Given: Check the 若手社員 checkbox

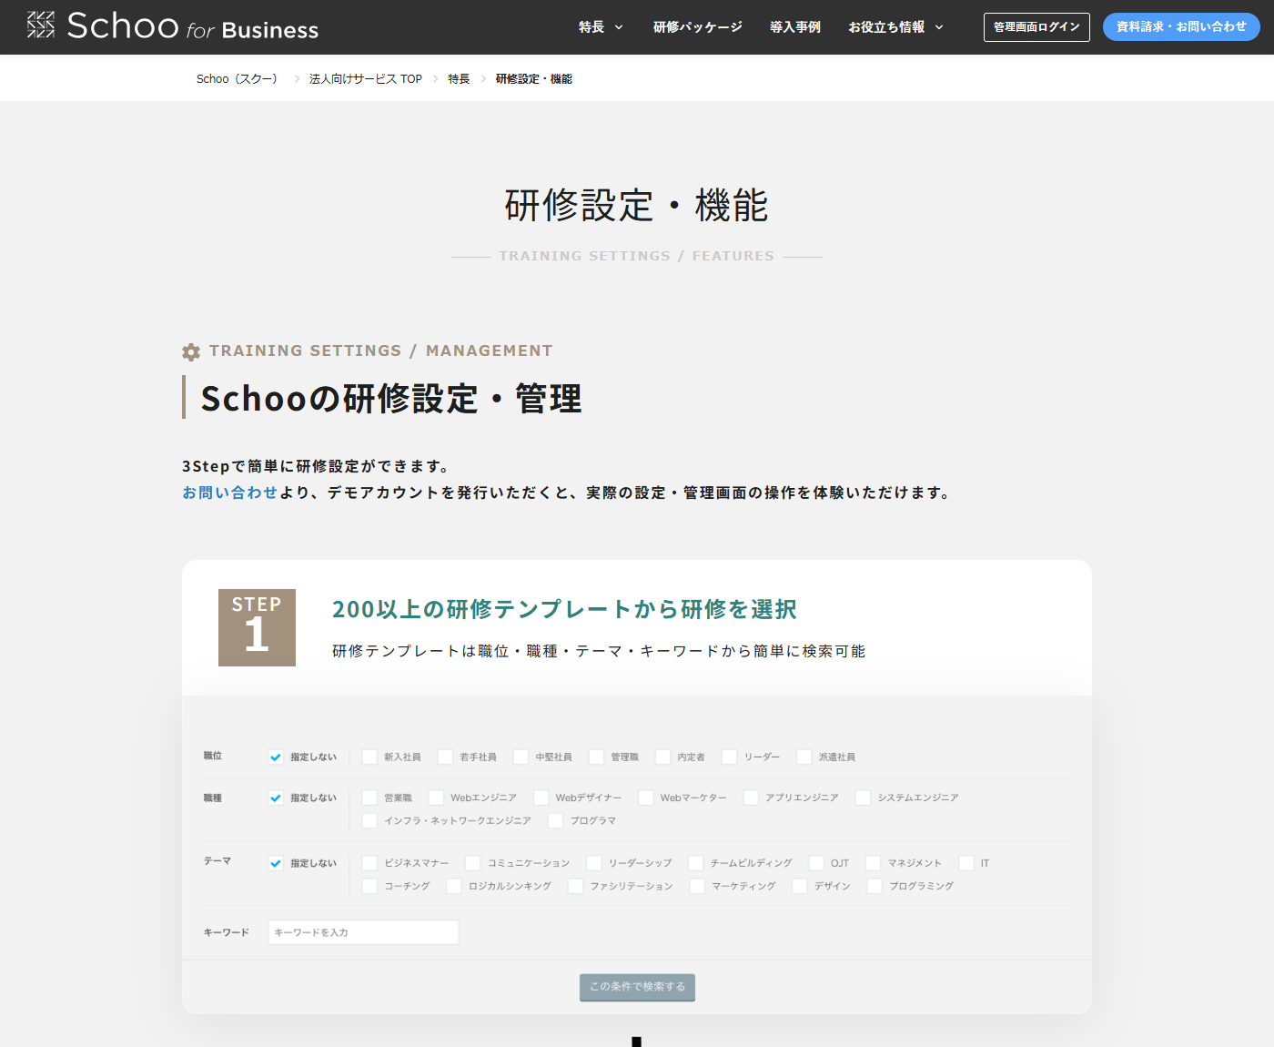Looking at the screenshot, I should [x=445, y=757].
